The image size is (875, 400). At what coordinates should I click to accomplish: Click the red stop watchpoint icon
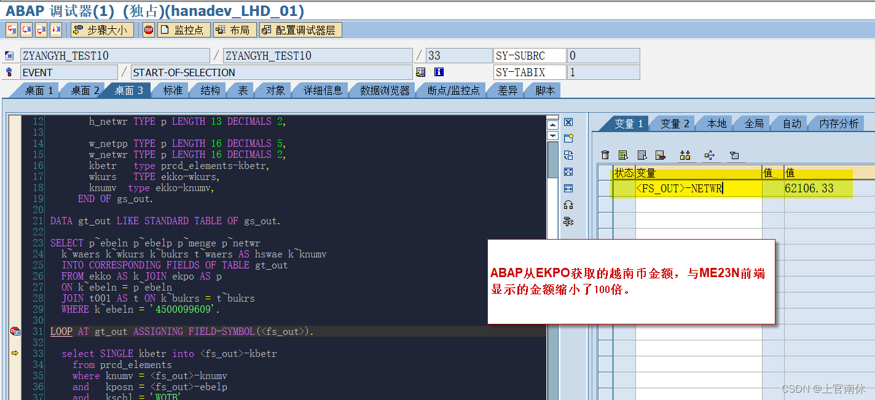pos(147,29)
